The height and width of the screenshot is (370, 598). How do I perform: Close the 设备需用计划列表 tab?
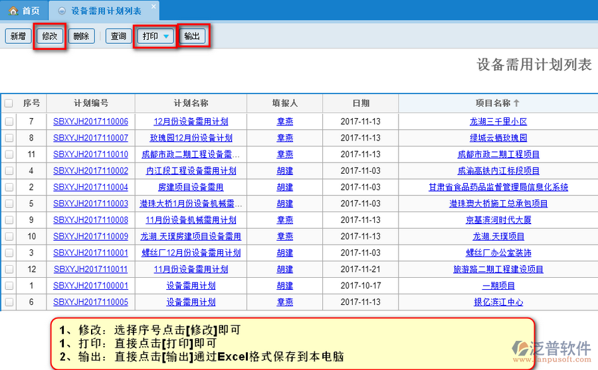153,7
